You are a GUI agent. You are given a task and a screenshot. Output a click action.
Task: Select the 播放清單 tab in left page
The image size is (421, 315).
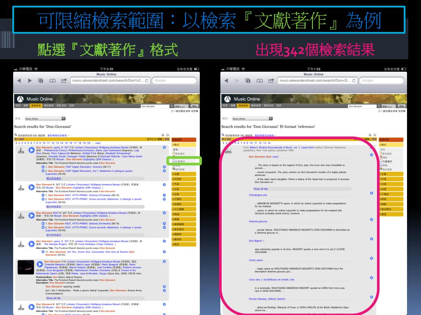(x=49, y=106)
